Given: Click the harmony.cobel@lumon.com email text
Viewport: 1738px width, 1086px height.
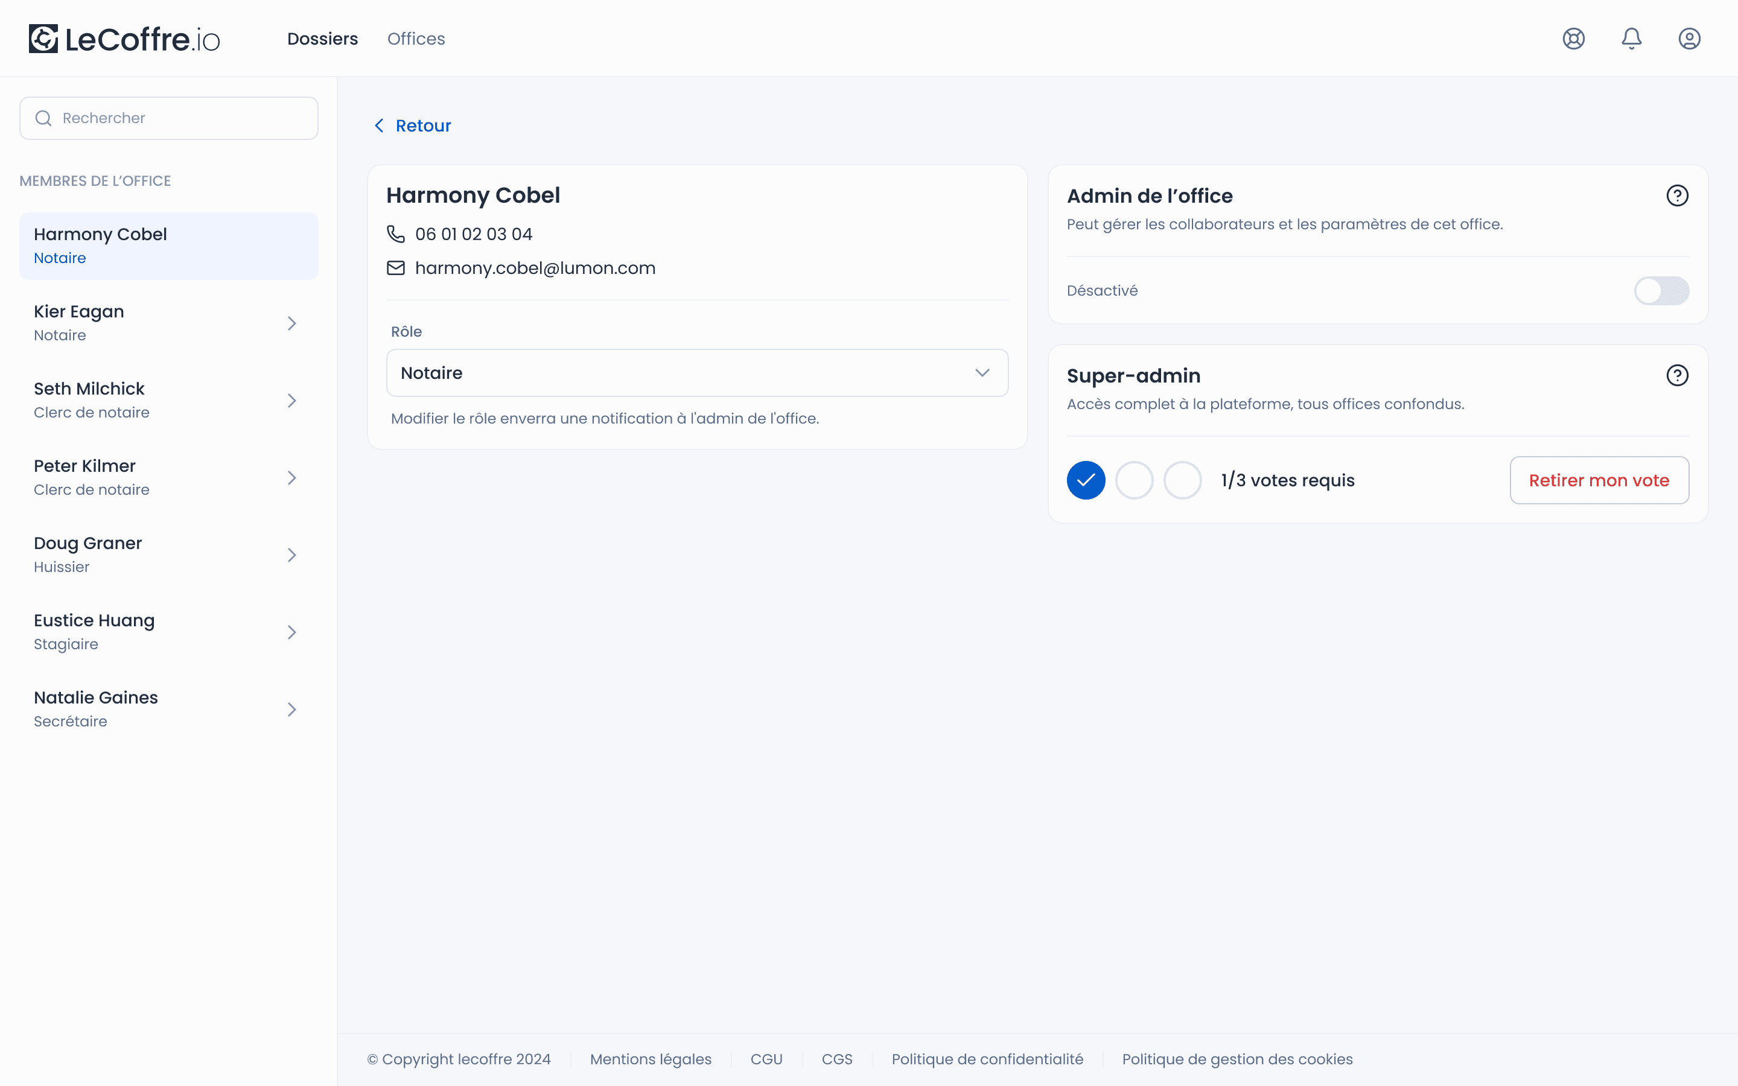Looking at the screenshot, I should tap(535, 268).
